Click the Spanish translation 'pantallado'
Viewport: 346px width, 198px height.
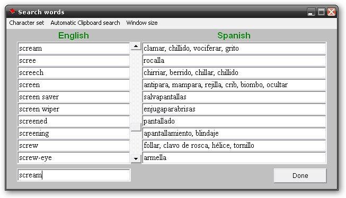234,121
